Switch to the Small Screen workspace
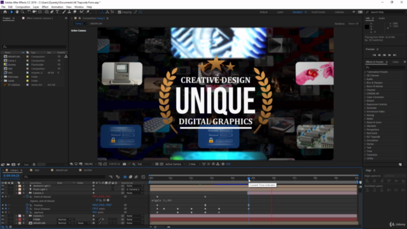 [318, 12]
